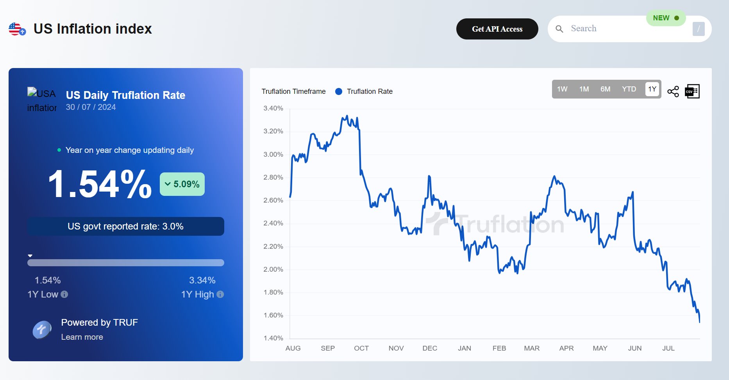The height and width of the screenshot is (380, 729).
Task: Click the slash shortcut key icon
Action: click(698, 29)
